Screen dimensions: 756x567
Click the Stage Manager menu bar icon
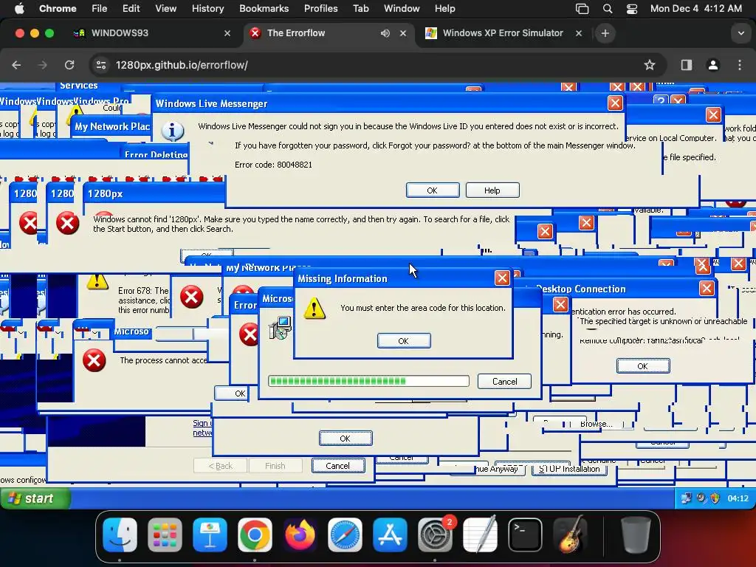tap(582, 9)
